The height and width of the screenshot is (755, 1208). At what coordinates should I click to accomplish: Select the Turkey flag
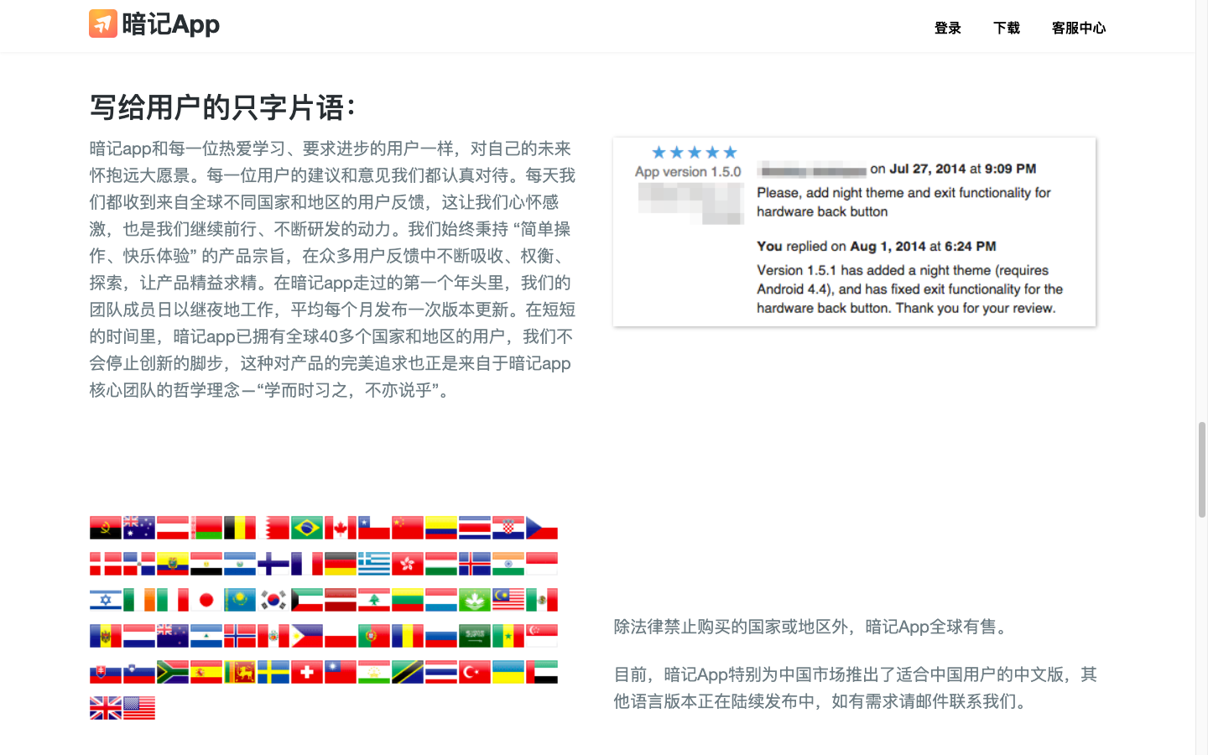click(475, 672)
